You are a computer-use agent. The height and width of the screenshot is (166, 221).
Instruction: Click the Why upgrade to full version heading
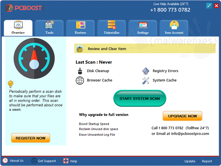click(x=104, y=115)
